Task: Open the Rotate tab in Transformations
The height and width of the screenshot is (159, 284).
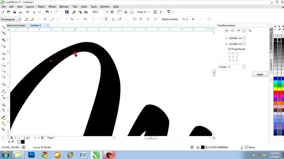Action: click(x=233, y=30)
